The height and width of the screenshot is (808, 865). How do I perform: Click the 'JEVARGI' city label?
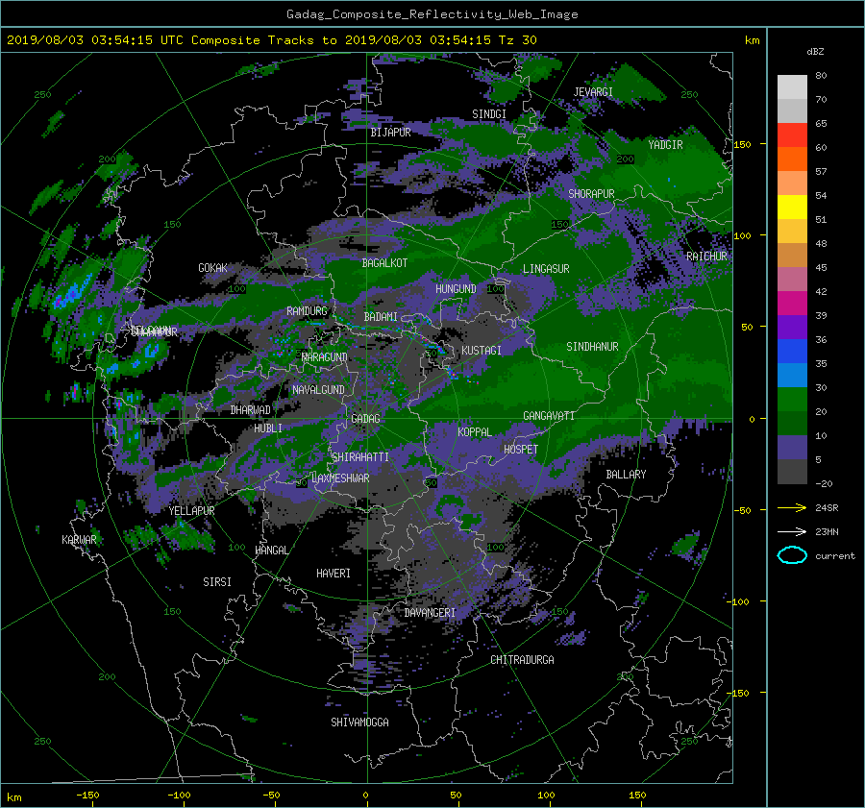pos(593,92)
